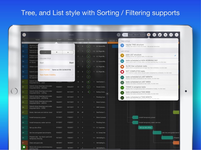This screenshot has width=201, height=150.
Task: Choose plain LIST structure option
Action: pyautogui.click(x=148, y=55)
